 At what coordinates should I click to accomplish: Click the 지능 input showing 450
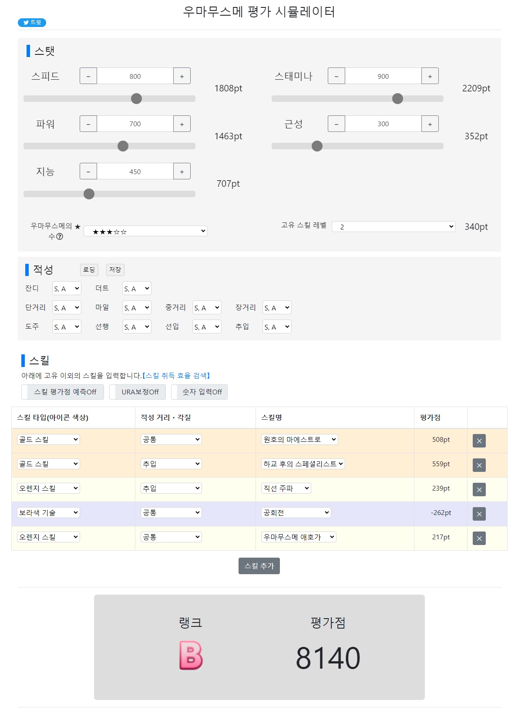pyautogui.click(x=135, y=172)
